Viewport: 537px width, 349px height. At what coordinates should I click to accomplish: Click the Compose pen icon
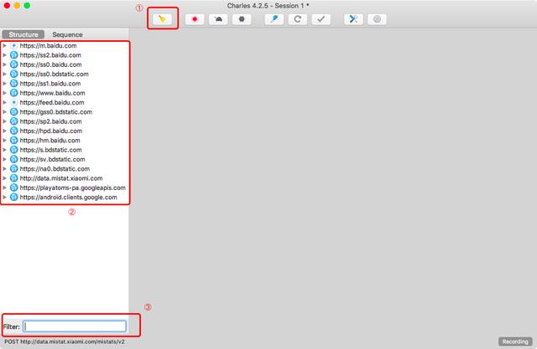click(x=274, y=19)
